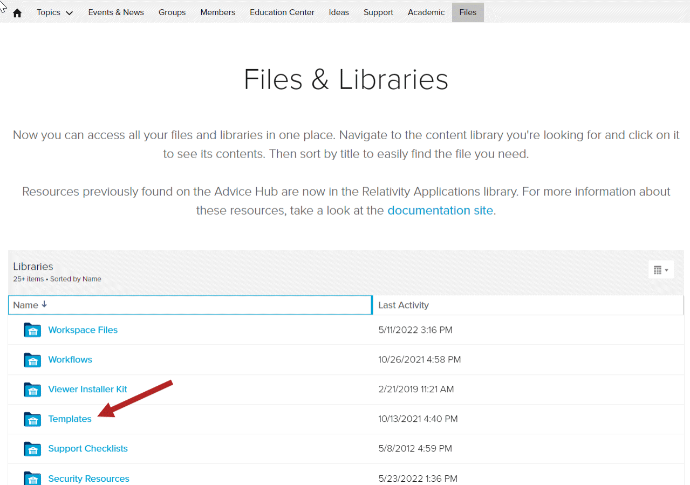This screenshot has height=485, width=690.
Task: Click the date 5/23/2022 1:36 PM
Action: point(418,479)
